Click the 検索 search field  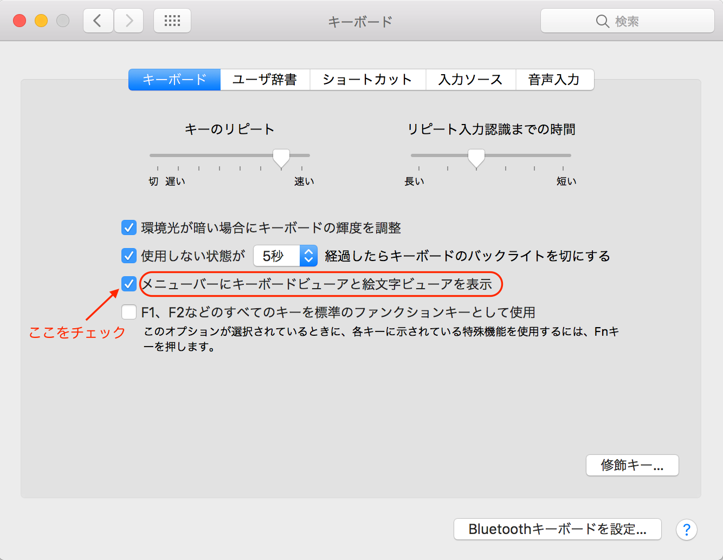tap(628, 21)
